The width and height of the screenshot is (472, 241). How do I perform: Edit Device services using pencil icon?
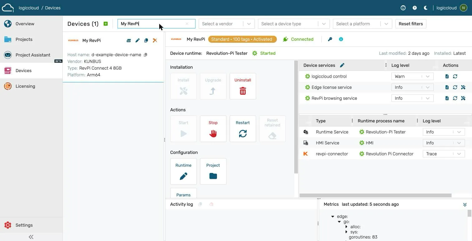pos(342,65)
